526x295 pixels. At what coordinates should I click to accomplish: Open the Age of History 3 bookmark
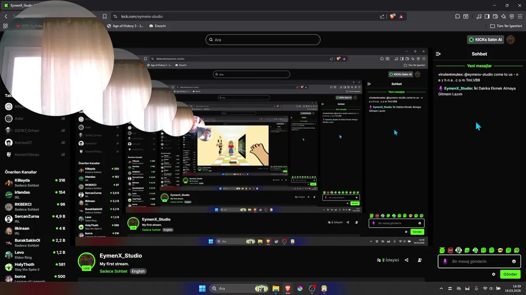(125, 26)
